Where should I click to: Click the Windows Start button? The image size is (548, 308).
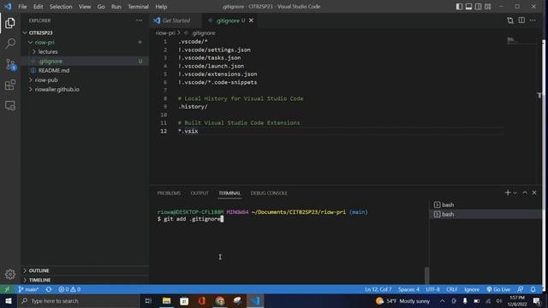coord(9,301)
